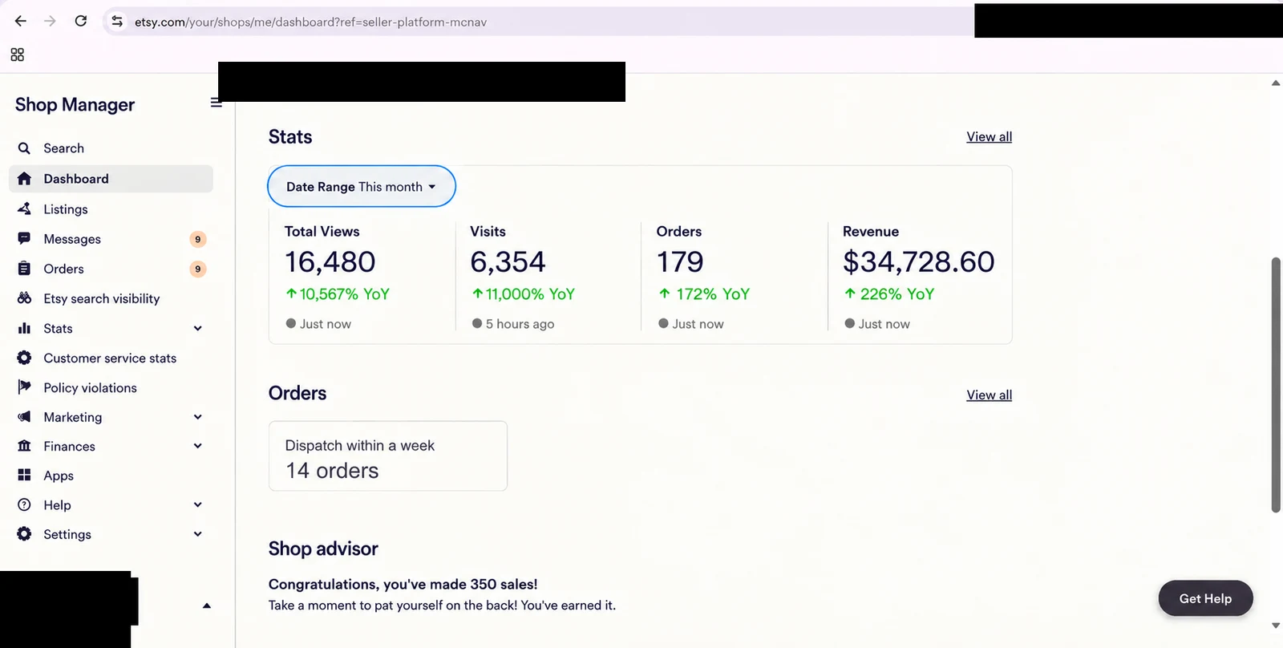Image resolution: width=1283 pixels, height=648 pixels.
Task: Click the Orders clipboard icon
Action: (x=24, y=269)
